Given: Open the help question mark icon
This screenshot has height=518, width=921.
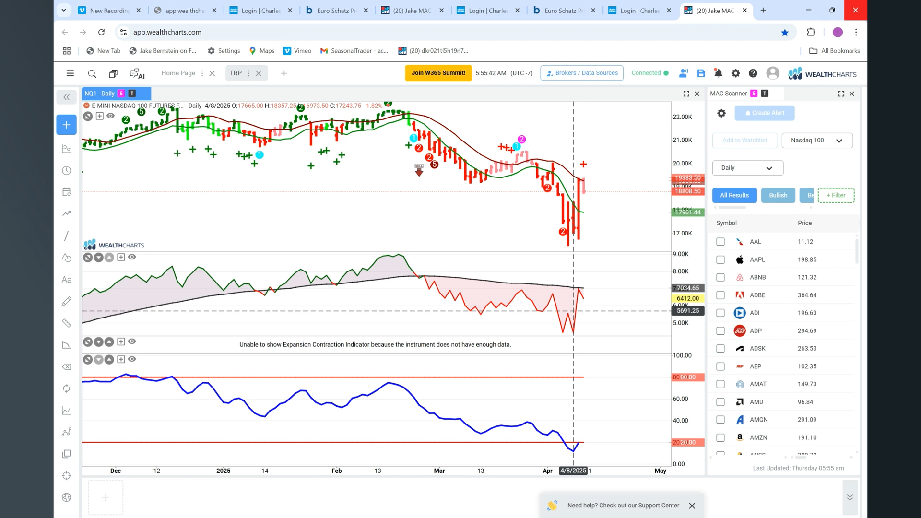Looking at the screenshot, I should coord(753,73).
